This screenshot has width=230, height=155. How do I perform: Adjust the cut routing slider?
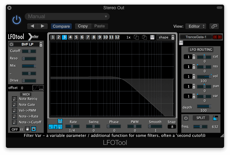pyautogui.click(x=204, y=57)
